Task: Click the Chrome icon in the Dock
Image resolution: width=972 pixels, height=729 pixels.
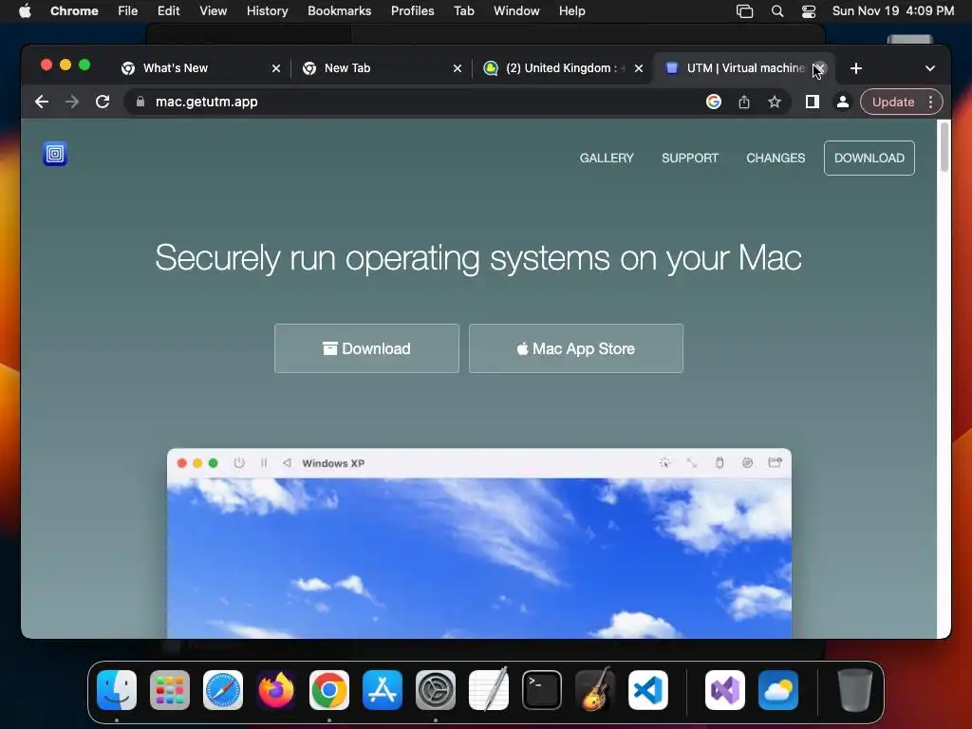Action: (329, 690)
